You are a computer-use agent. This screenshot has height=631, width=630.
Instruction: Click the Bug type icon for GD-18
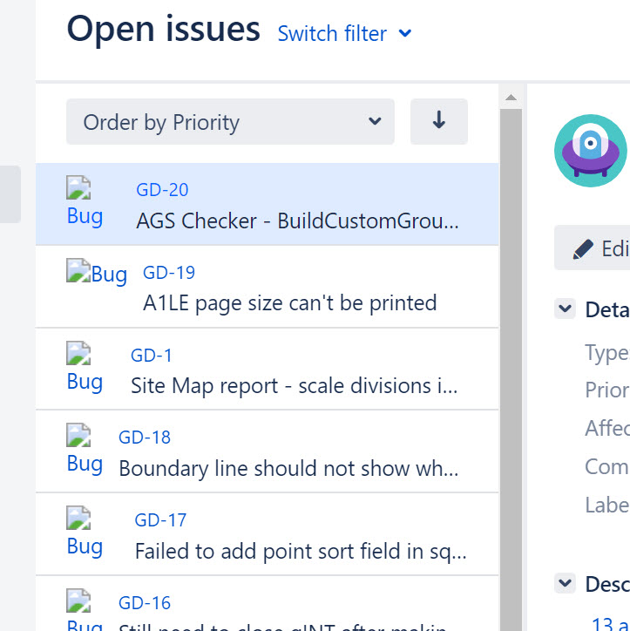[78, 435]
